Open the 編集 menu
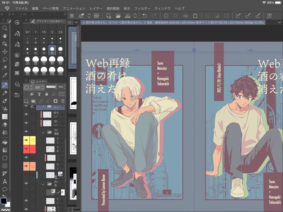The image size is (283, 212). pos(35,8)
